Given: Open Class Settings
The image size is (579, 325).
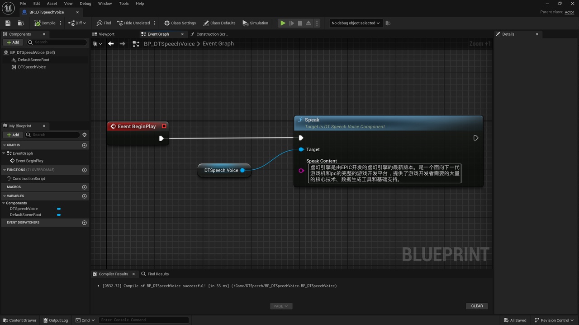Looking at the screenshot, I should coord(180,23).
